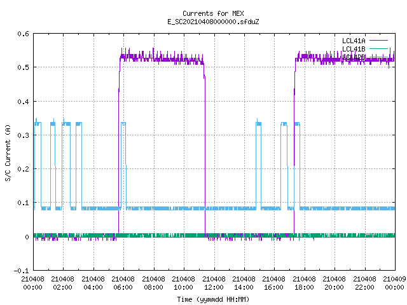Select the file name E_SC20210408000000.sfduZ
The width and height of the screenshot is (407, 305).
(213, 22)
